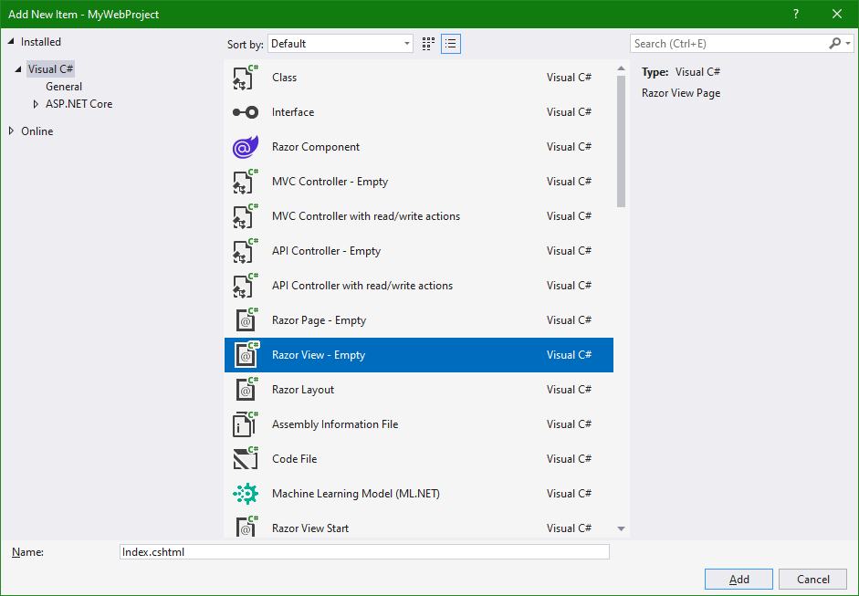Viewport: 859px width, 596px height.
Task: Click the Add button
Action: pyautogui.click(x=739, y=579)
